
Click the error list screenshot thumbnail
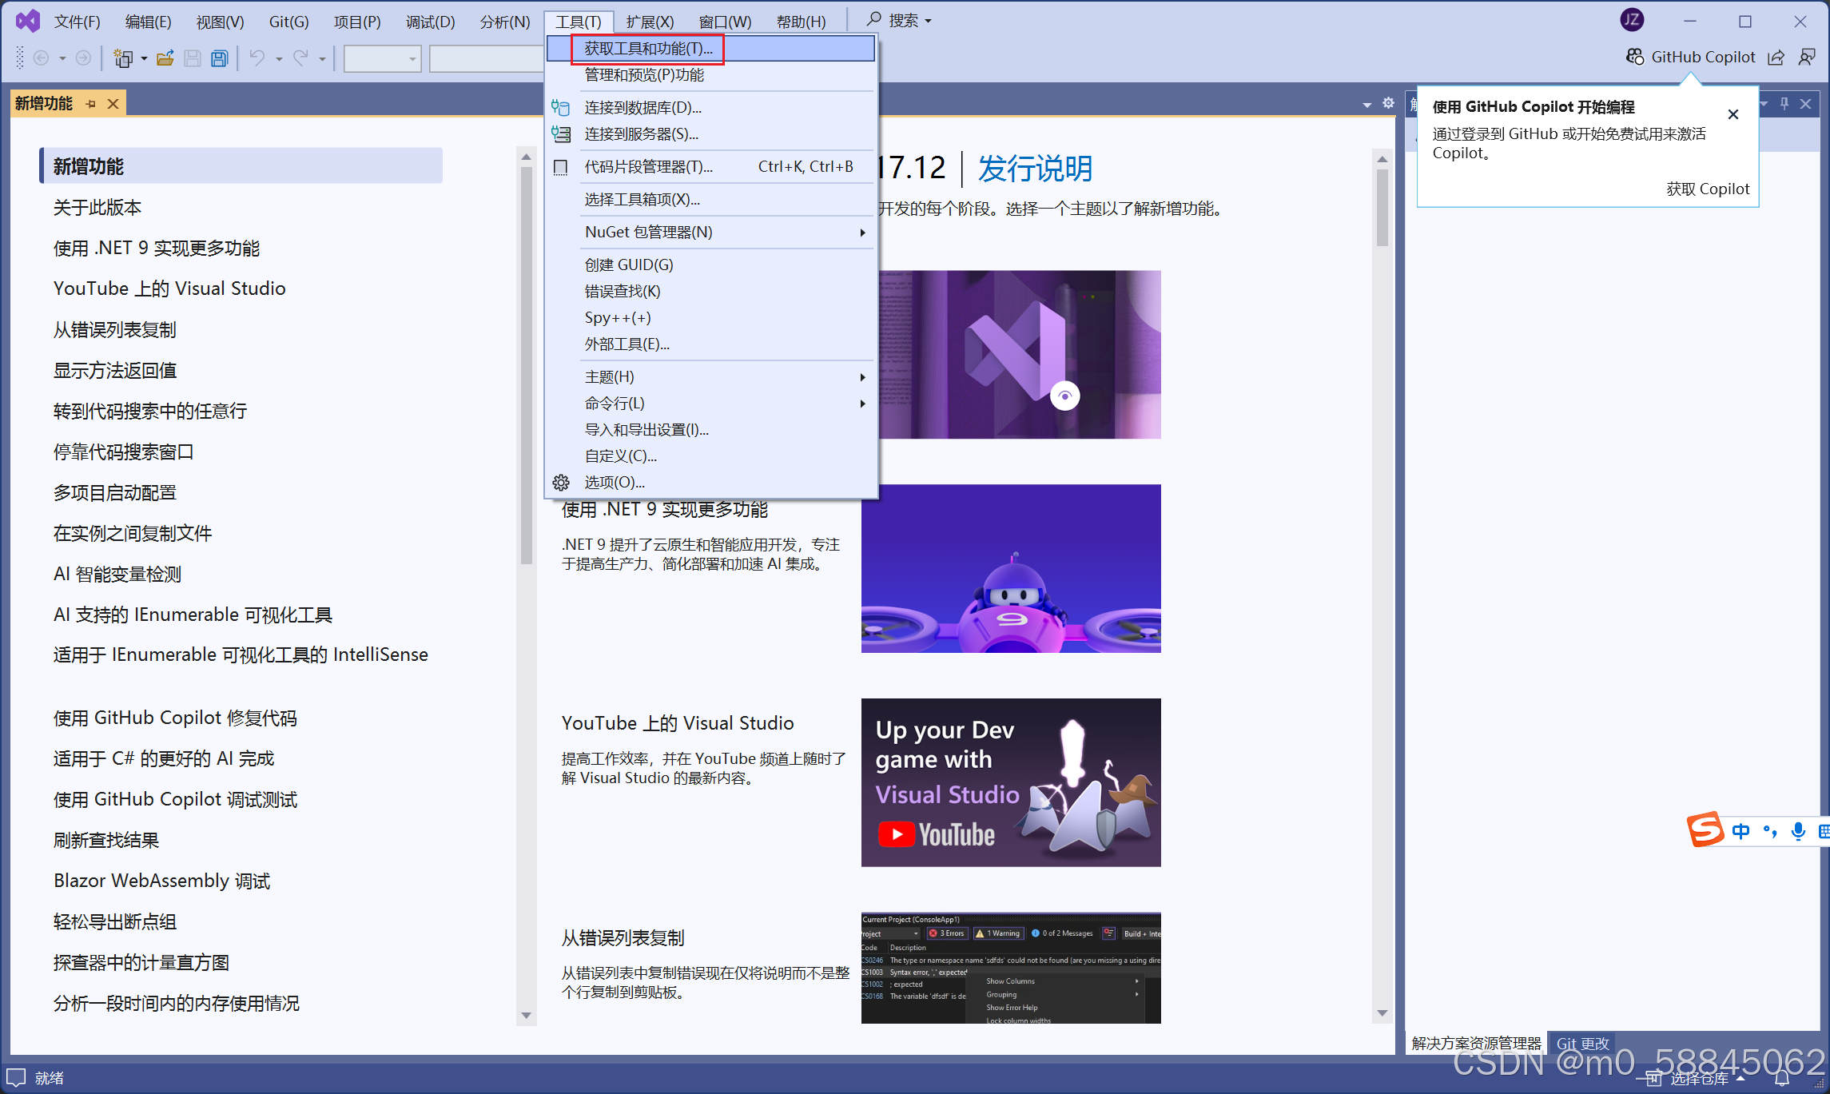click(1011, 968)
